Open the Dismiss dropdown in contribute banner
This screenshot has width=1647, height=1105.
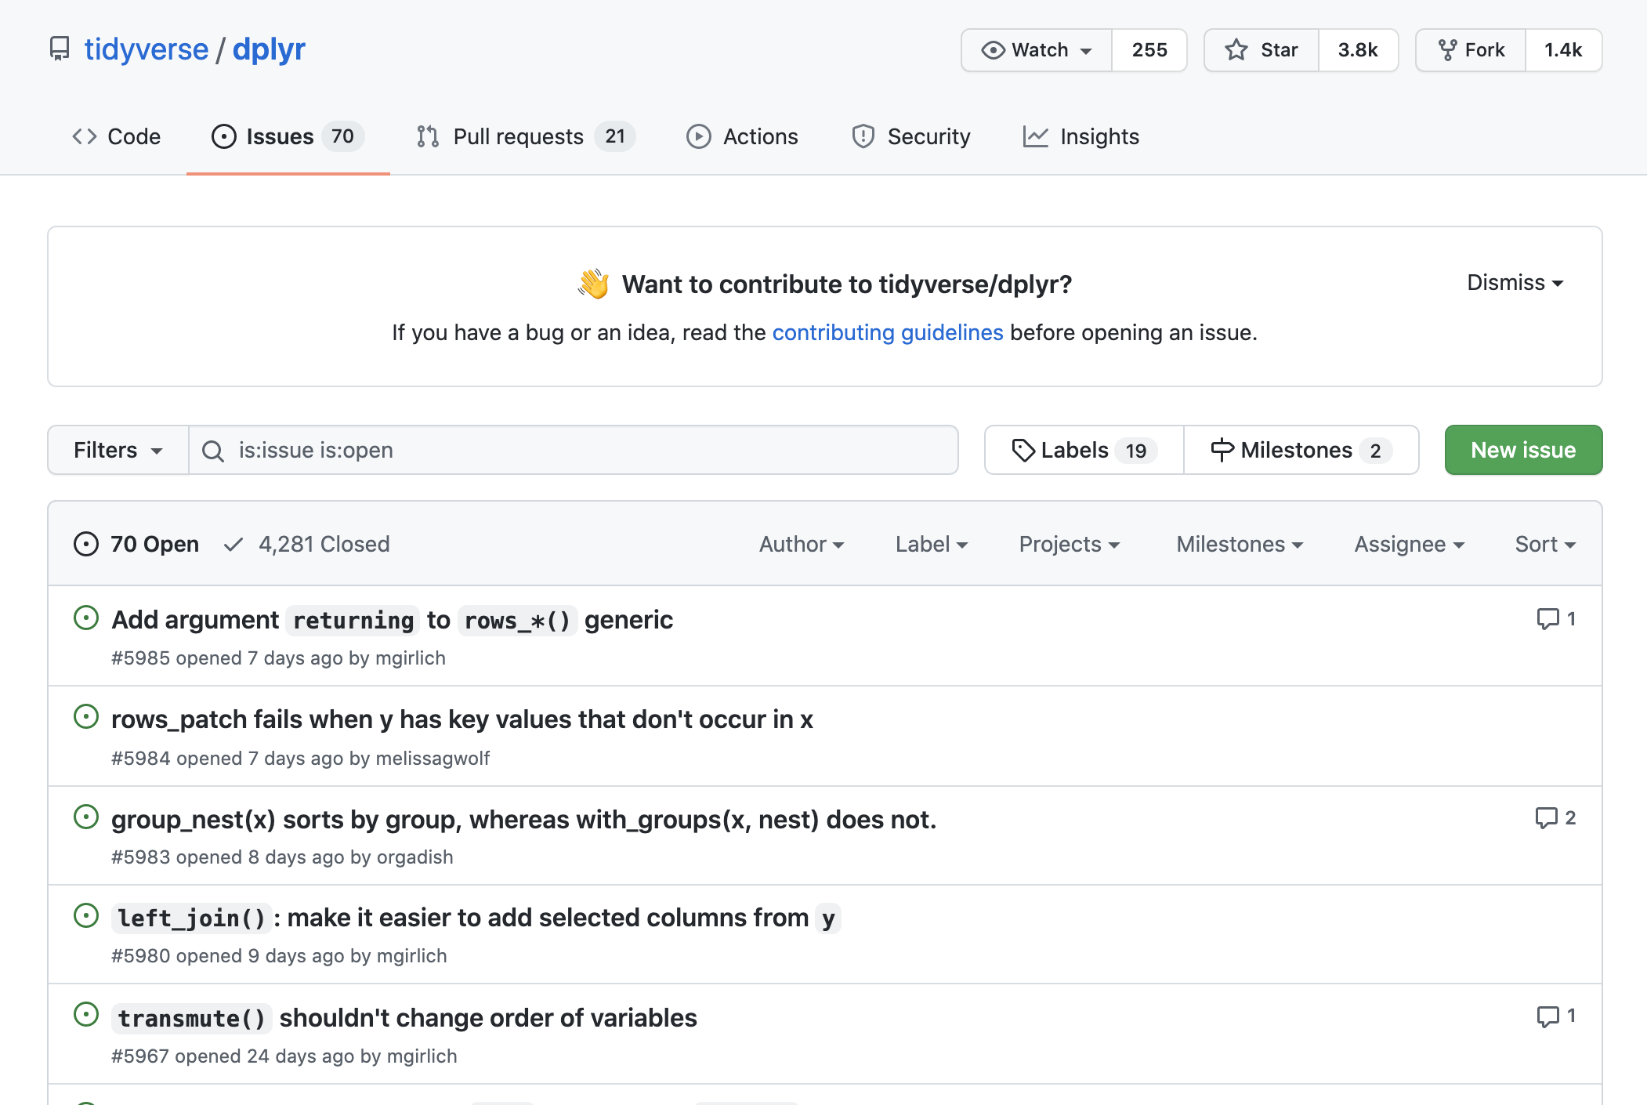coord(1515,282)
